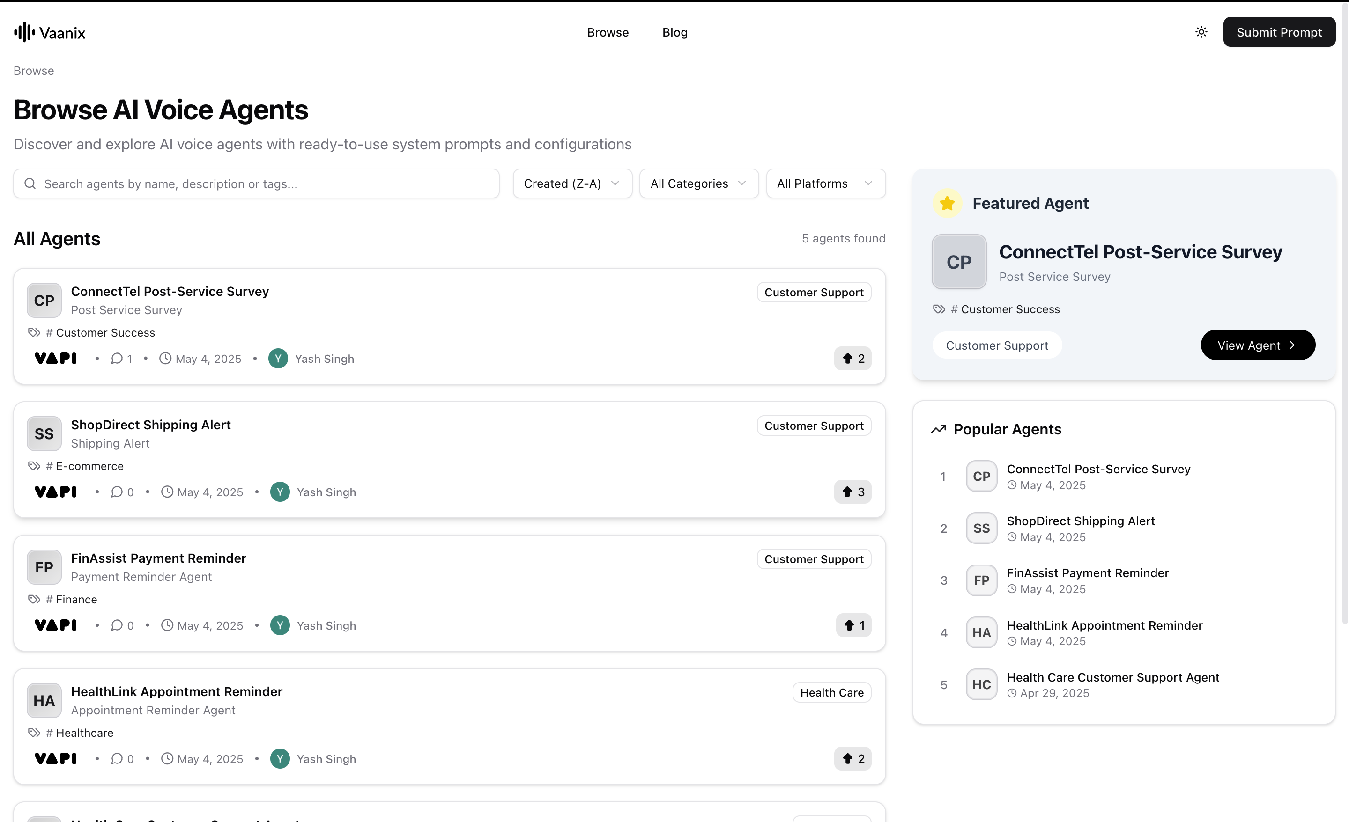Screen dimensions: 1349x822
Task: Click the Vaanix logo icon
Action: coord(25,32)
